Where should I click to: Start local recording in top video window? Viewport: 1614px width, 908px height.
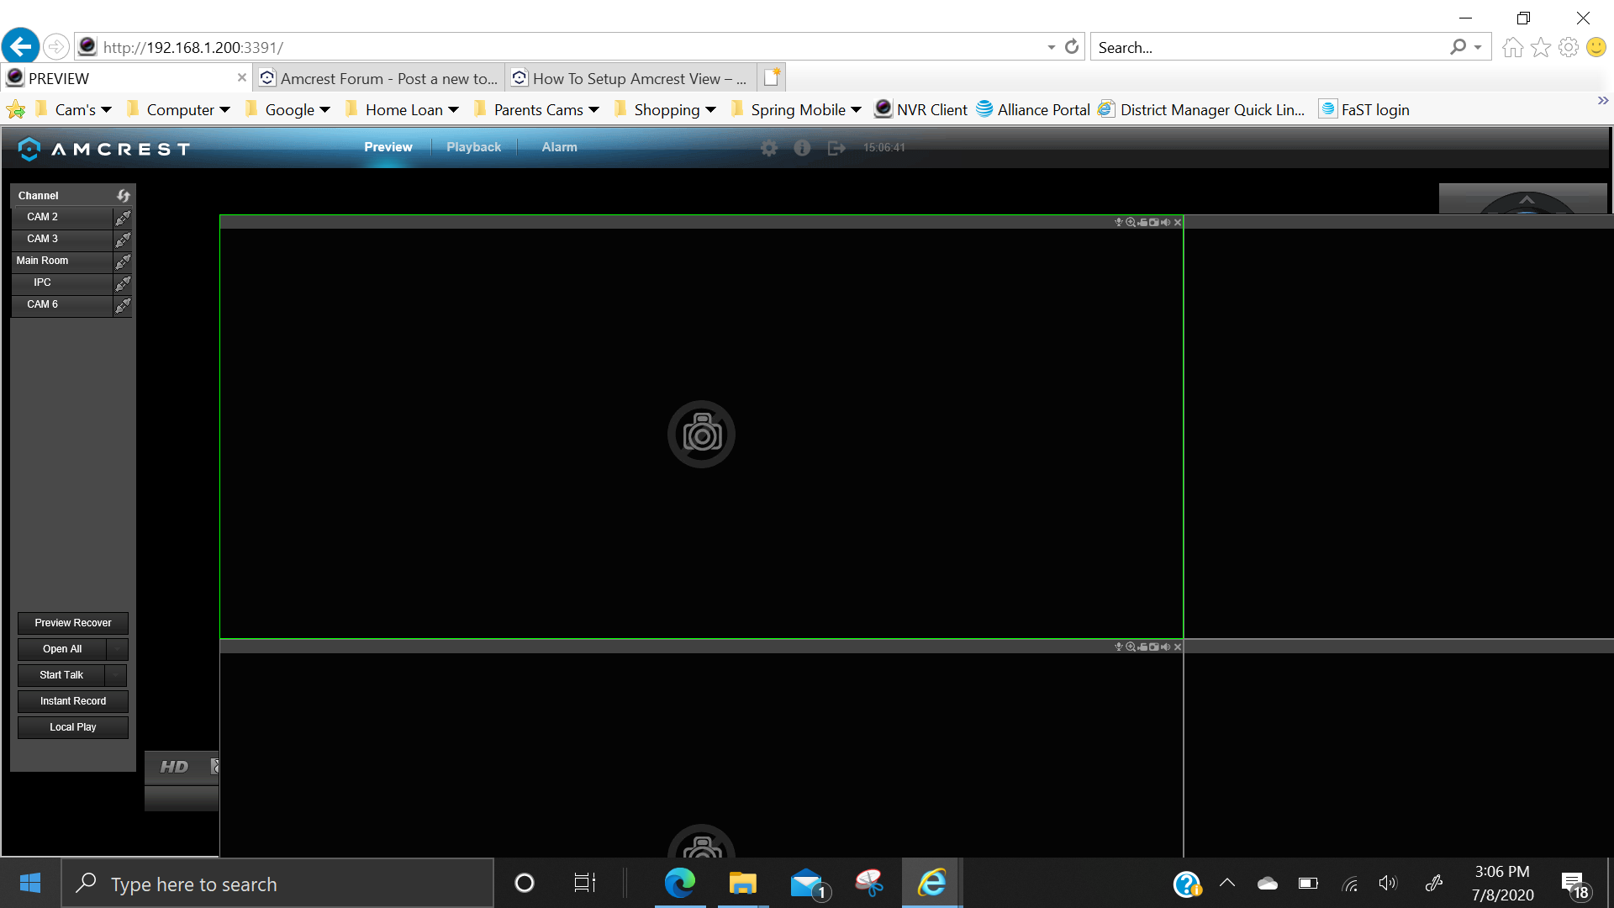click(x=1142, y=222)
